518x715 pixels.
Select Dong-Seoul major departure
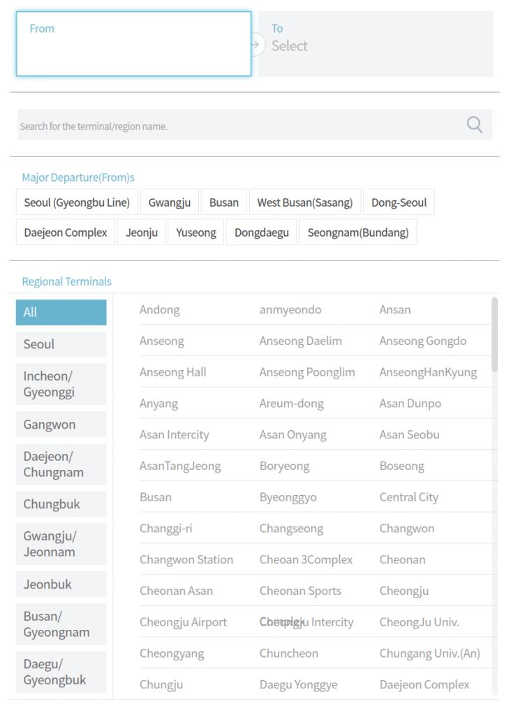coord(399,202)
